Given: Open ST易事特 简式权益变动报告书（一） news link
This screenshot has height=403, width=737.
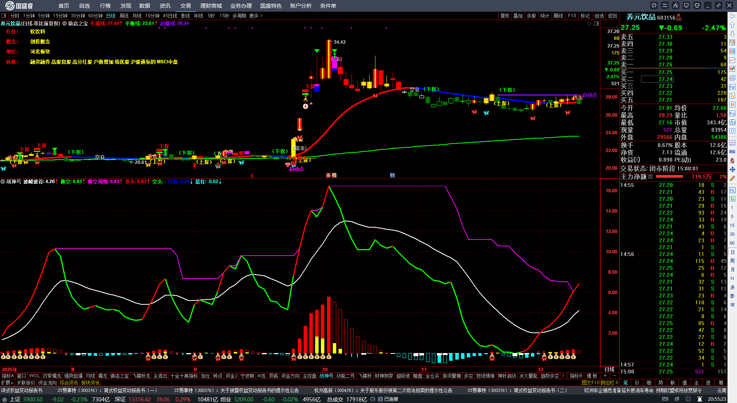Looking at the screenshot, I should [107, 390].
